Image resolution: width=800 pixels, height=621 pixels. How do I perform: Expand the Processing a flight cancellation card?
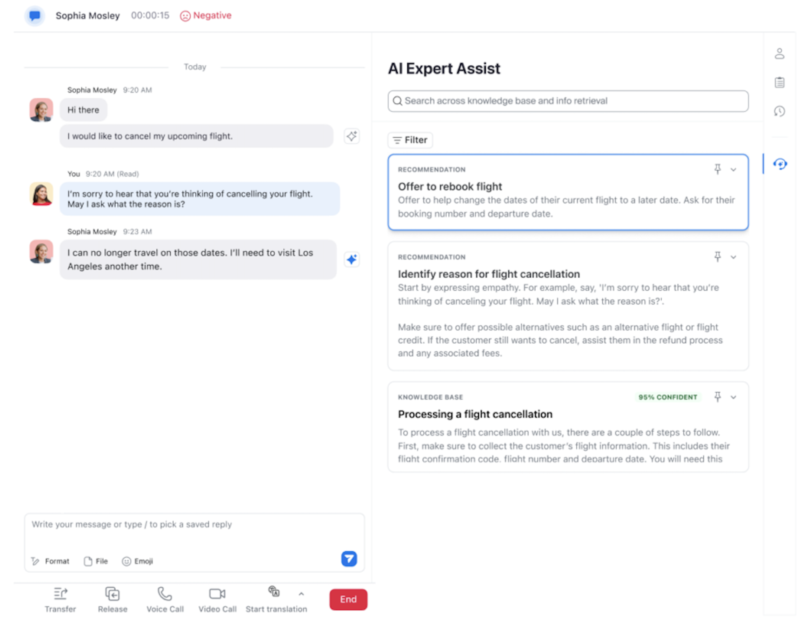tap(733, 397)
